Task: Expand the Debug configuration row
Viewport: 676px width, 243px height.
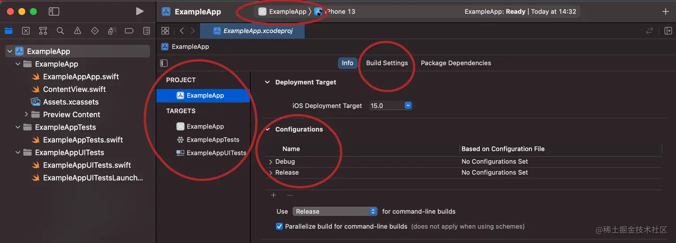Action: pos(270,162)
